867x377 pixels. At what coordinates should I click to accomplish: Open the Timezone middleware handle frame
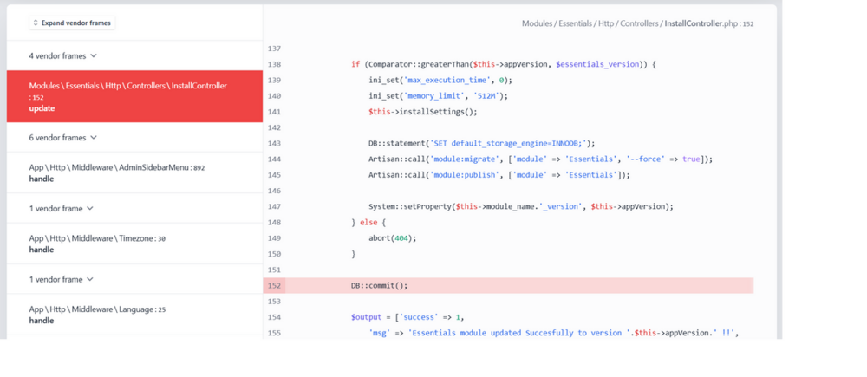[x=134, y=244]
